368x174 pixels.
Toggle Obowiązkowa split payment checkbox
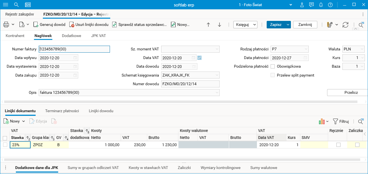(x=273, y=67)
